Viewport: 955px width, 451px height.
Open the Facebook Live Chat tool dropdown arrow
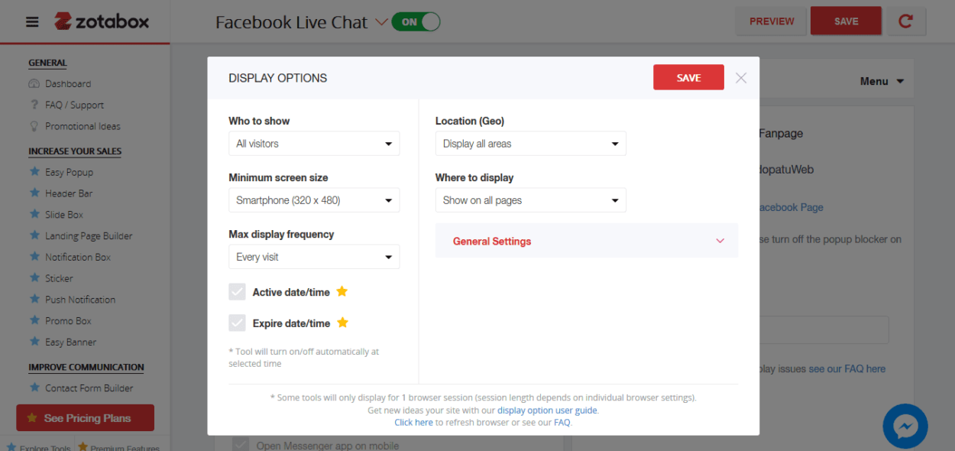coord(381,22)
